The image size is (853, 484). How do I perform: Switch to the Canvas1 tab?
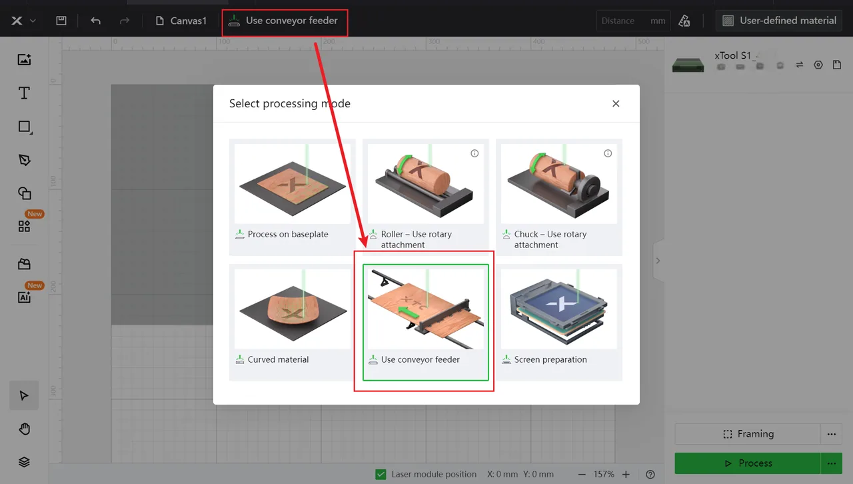[x=181, y=21]
